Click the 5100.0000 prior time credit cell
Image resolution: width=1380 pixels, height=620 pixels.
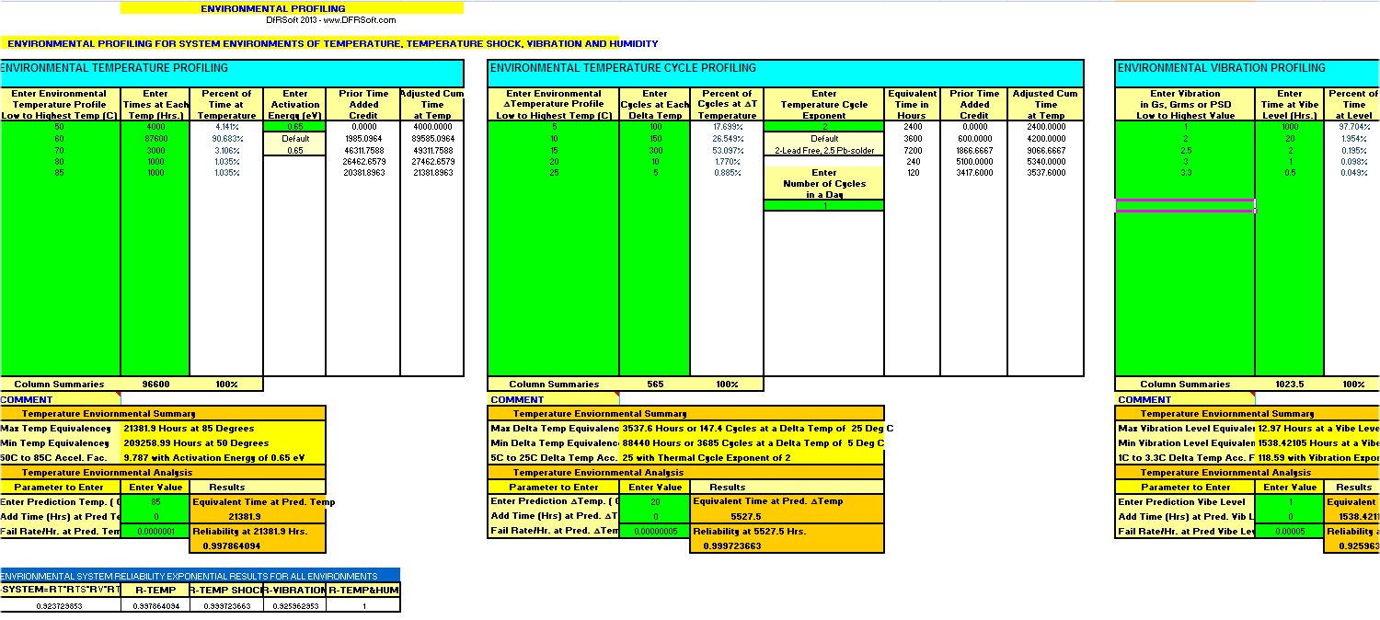974,161
